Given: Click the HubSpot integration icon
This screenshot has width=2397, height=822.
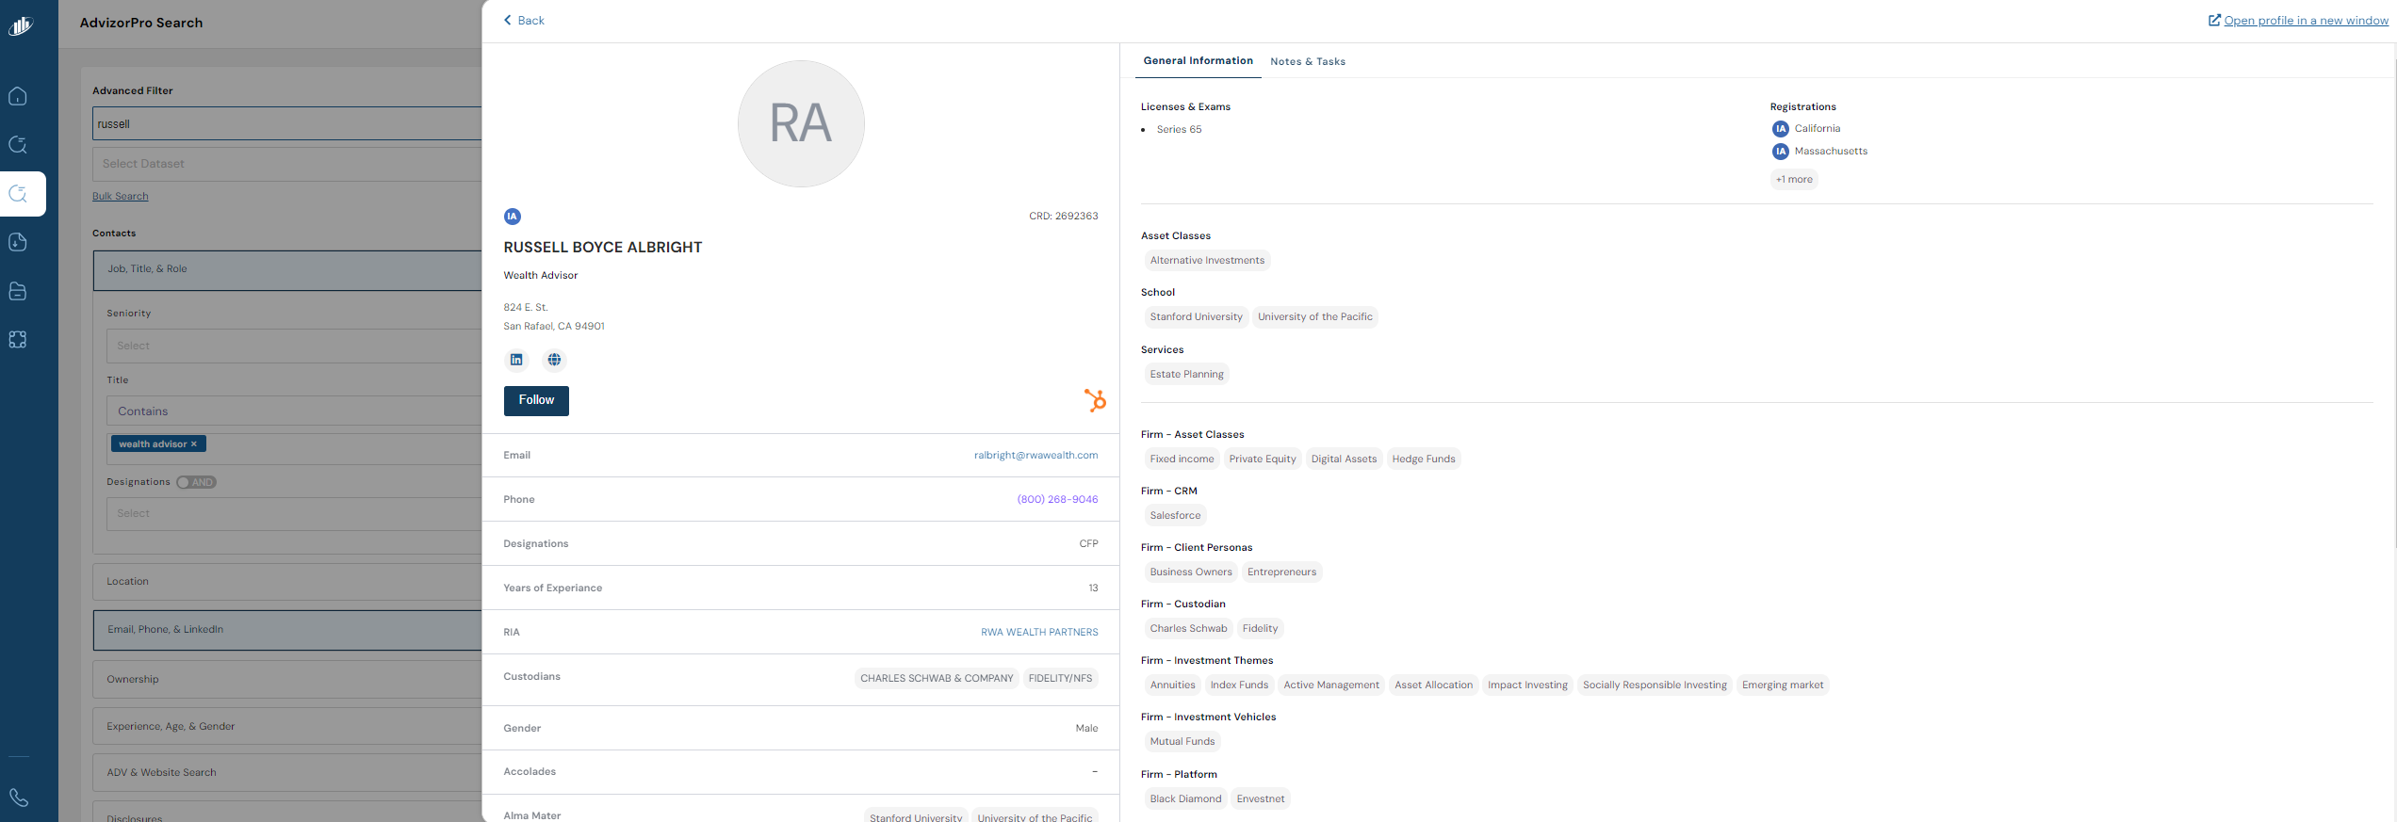Looking at the screenshot, I should point(1094,400).
